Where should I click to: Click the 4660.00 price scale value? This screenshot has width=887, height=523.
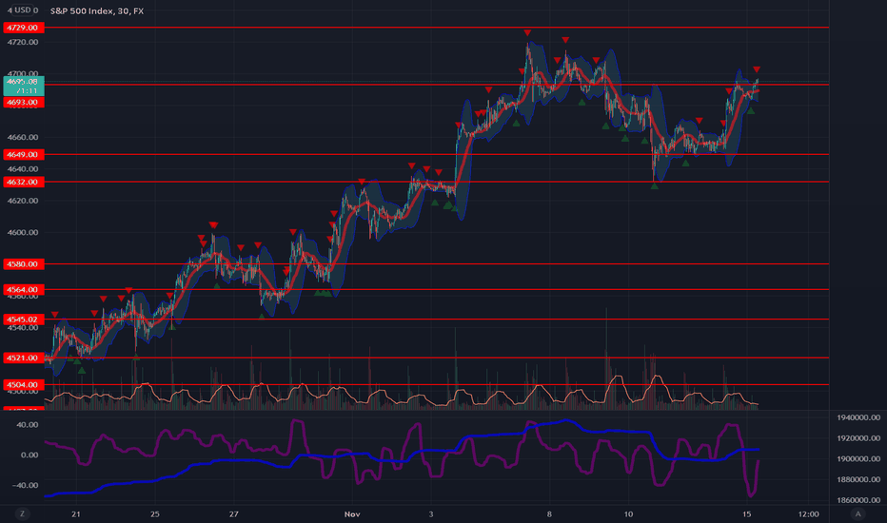tap(23, 137)
